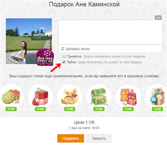Image resolution: width=167 pixels, height=145 pixels.
Task: Click the 3 OK price under the owl bags
Action: pyautogui.click(x=128, y=109)
